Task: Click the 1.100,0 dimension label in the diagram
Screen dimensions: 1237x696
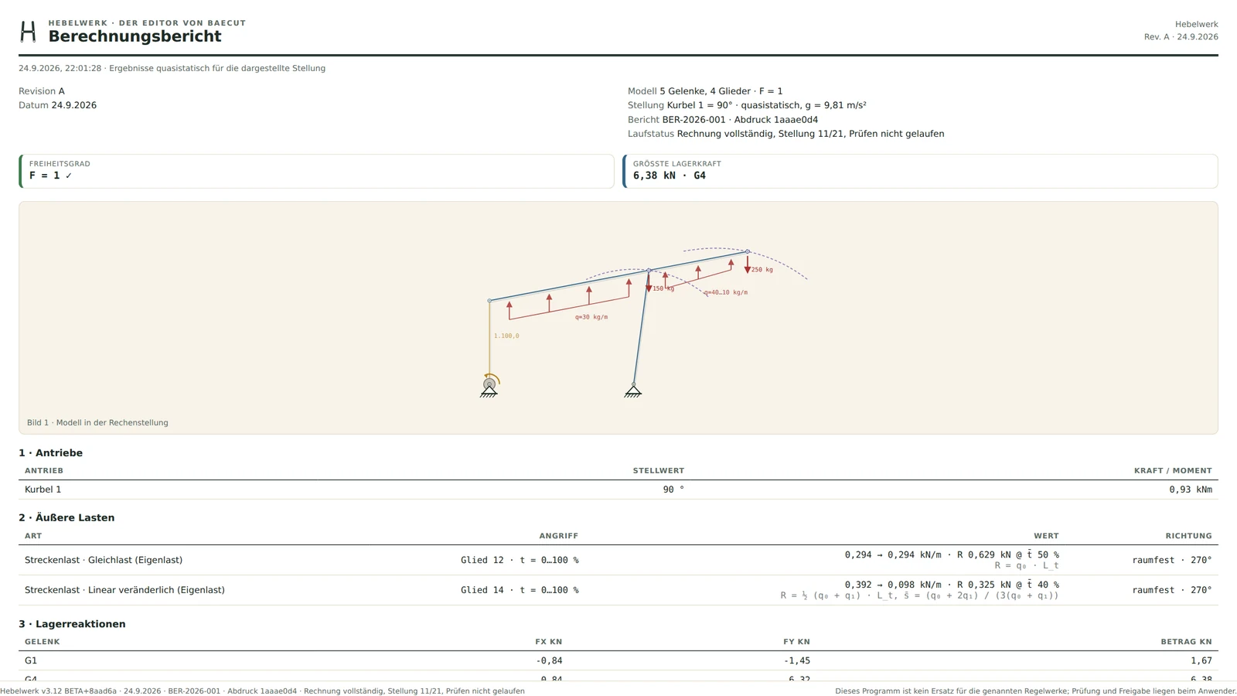Action: click(506, 336)
